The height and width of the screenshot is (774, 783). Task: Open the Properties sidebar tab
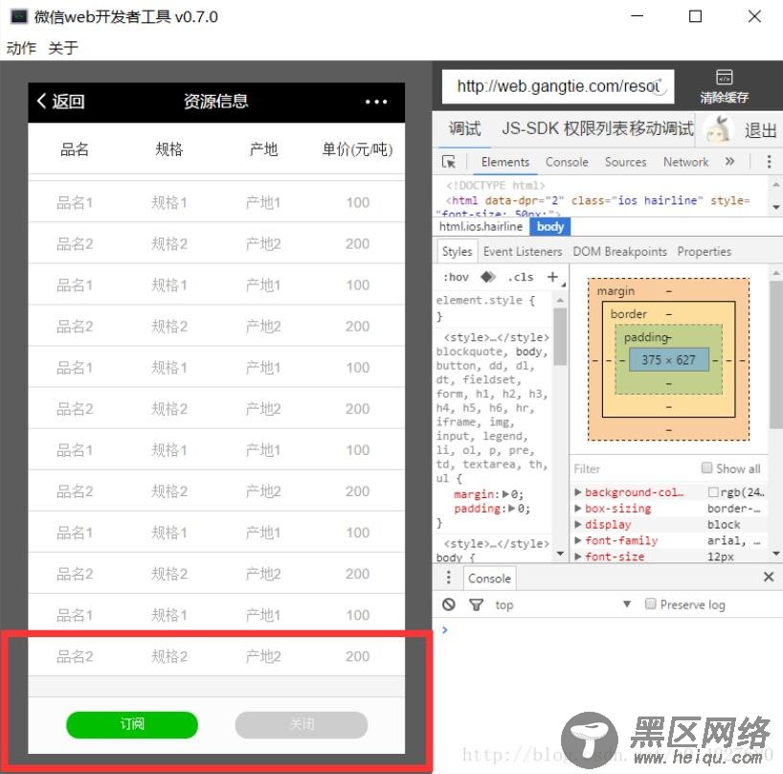pos(705,251)
